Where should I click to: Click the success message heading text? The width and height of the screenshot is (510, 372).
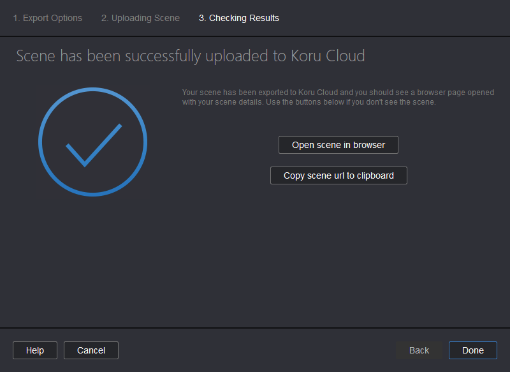pyautogui.click(x=189, y=56)
